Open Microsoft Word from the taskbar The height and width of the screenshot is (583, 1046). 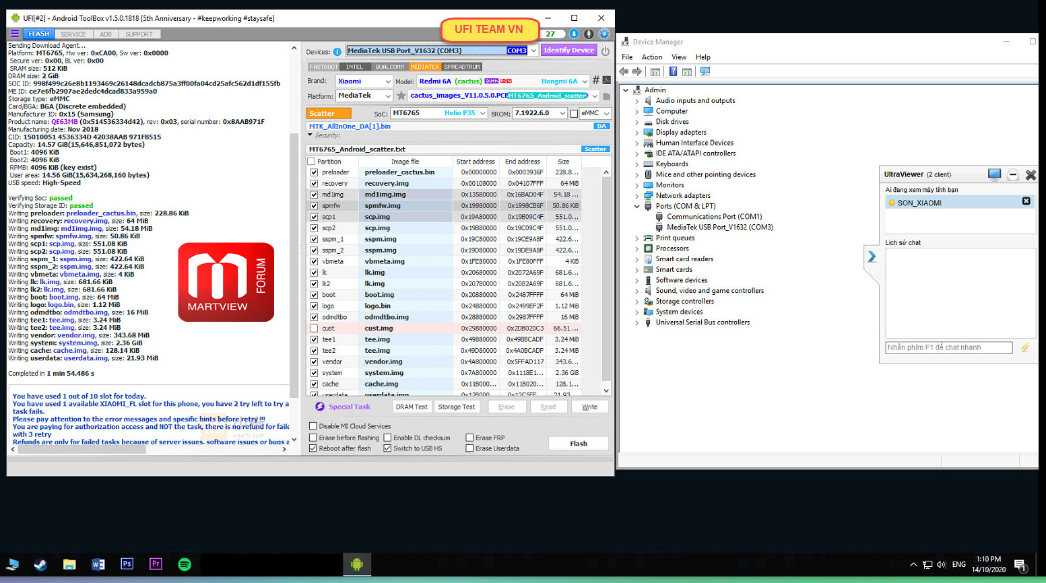coord(98,564)
